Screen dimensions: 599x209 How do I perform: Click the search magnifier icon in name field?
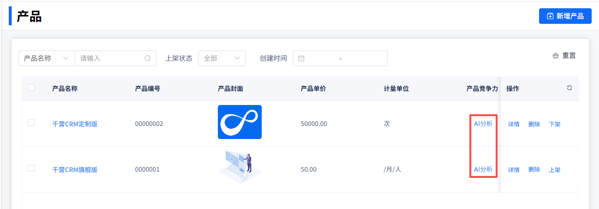148,58
